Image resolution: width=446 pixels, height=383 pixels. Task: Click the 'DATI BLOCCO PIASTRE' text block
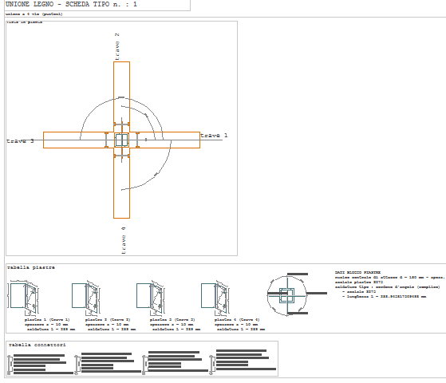pyautogui.click(x=389, y=285)
